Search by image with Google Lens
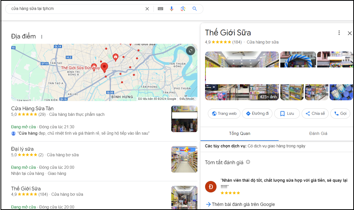 (183, 9)
